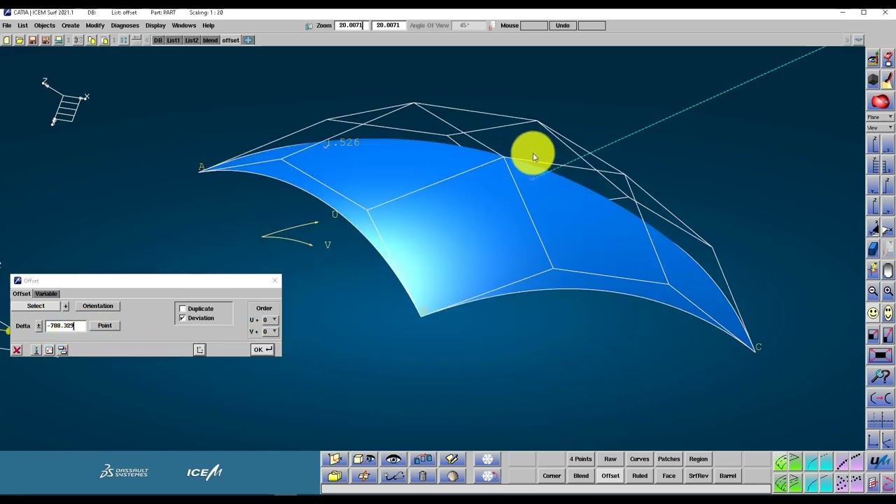Click the red framed black rectangle icon

(881, 356)
